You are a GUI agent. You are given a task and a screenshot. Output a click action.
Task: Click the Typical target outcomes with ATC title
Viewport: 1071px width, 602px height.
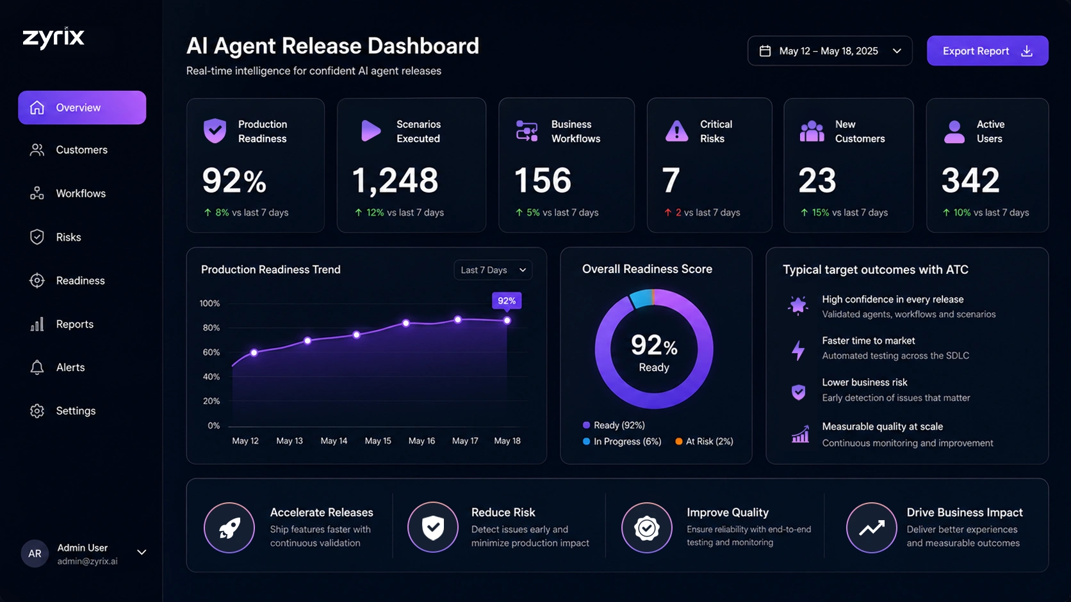[876, 270]
